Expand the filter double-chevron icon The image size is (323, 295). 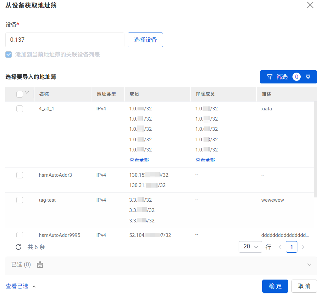[x=308, y=77]
